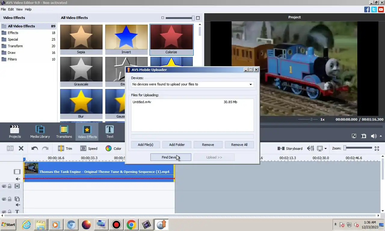Open the Projects panel
385x231 pixels.
(x=15, y=132)
